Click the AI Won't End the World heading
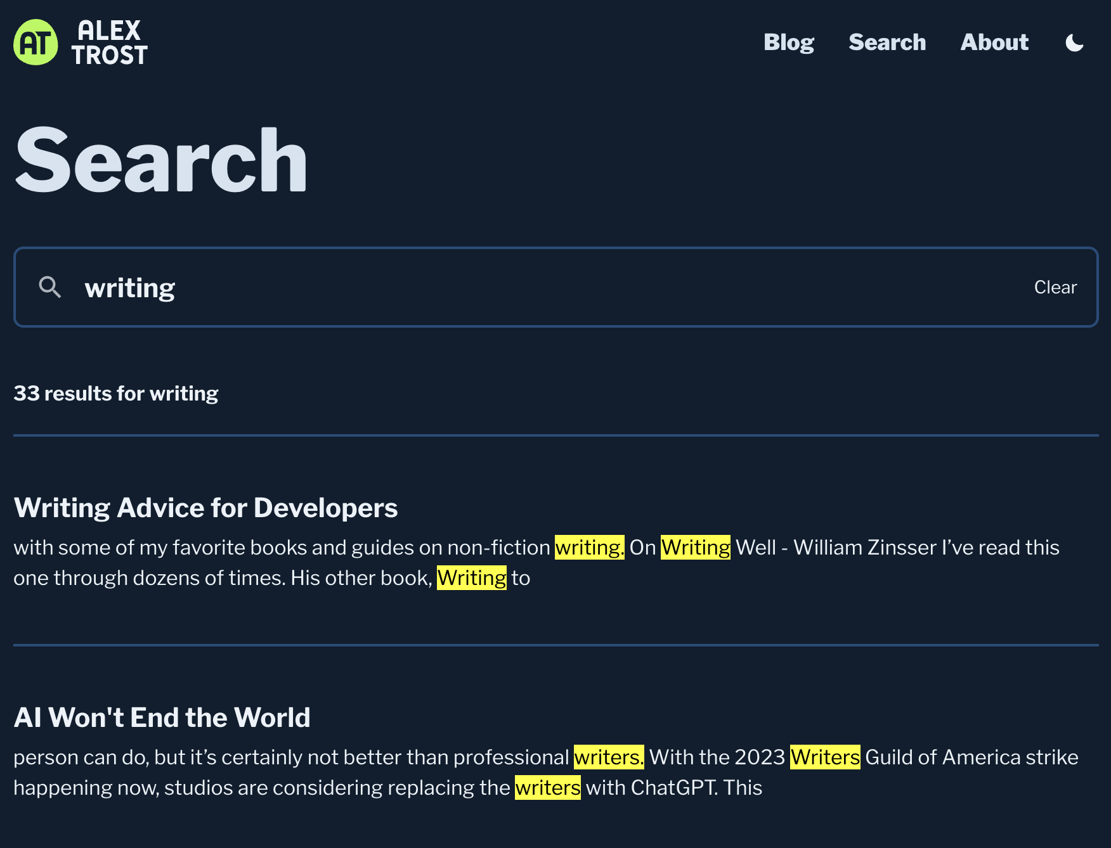The image size is (1111, 848). (x=162, y=717)
